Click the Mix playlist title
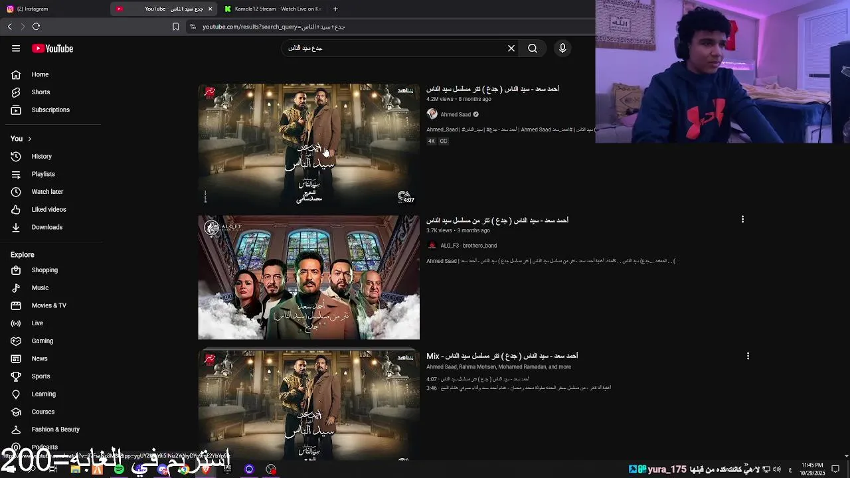This screenshot has width=850, height=478. (x=502, y=356)
